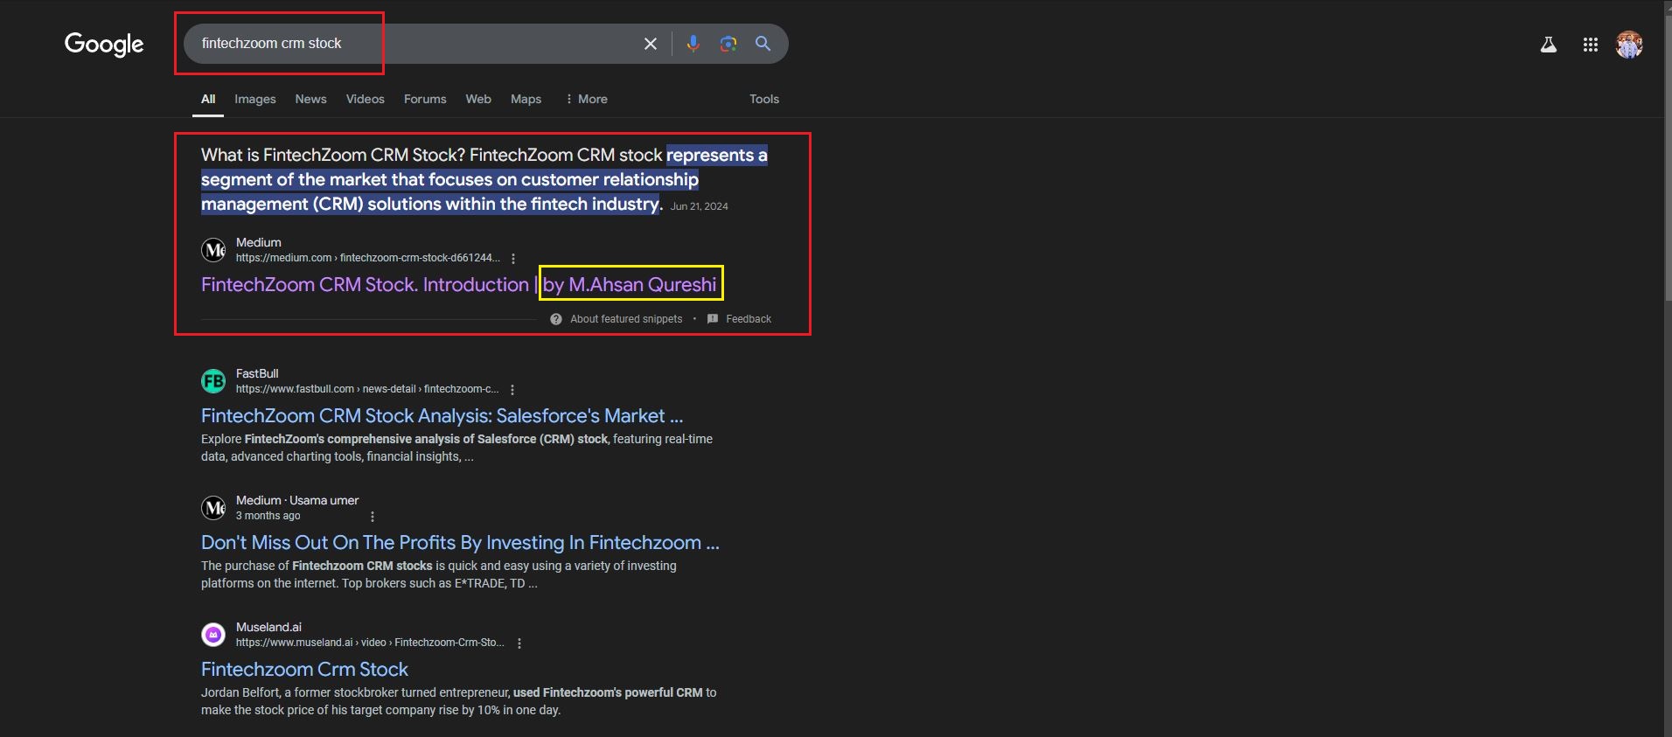1672x737 pixels.
Task: Open the Fintechzoom Crm Stock Museland link
Action: 304,670
